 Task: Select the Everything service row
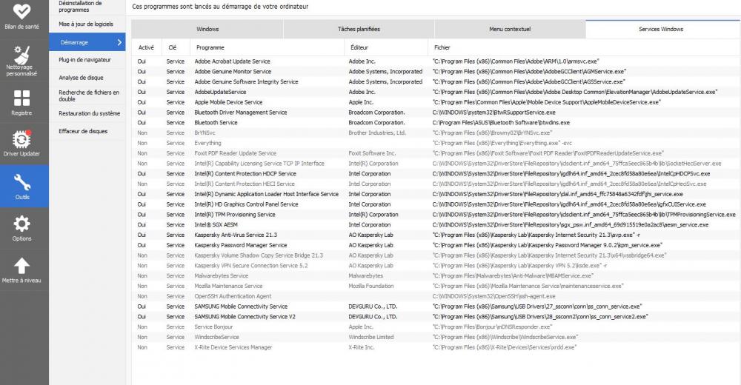pos(436,143)
